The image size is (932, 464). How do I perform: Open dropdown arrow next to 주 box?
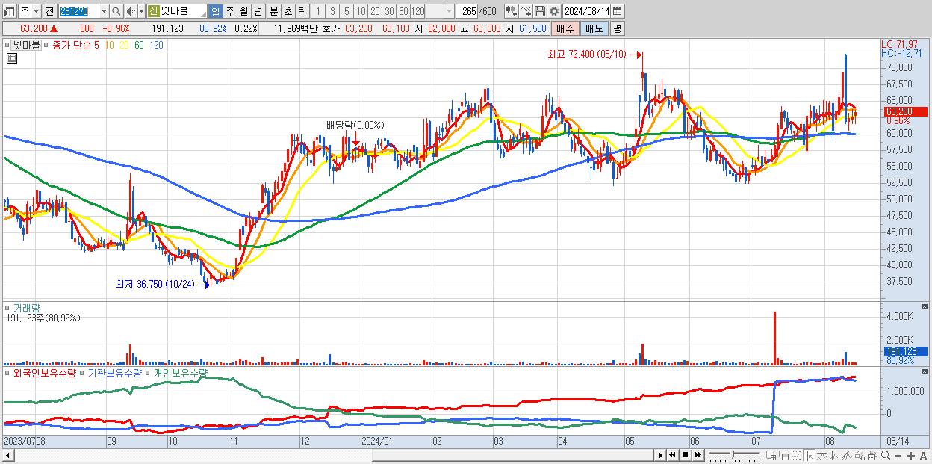pos(35,11)
